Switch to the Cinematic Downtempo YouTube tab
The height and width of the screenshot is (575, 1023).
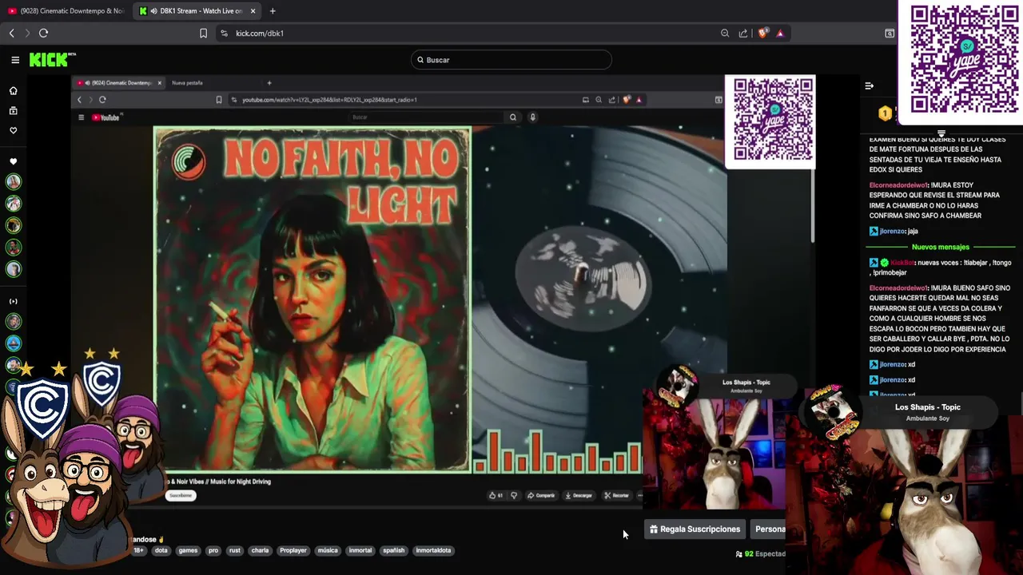point(66,11)
